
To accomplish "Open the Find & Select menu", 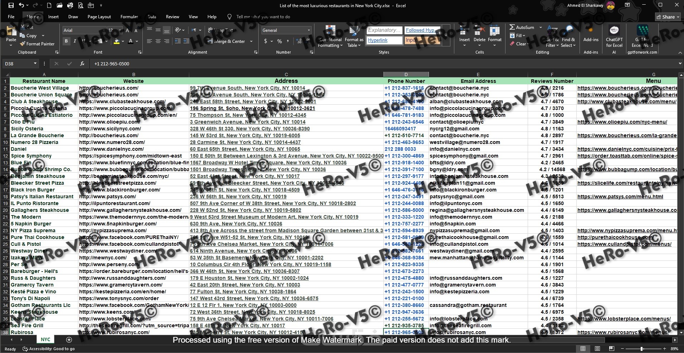I will (568, 36).
